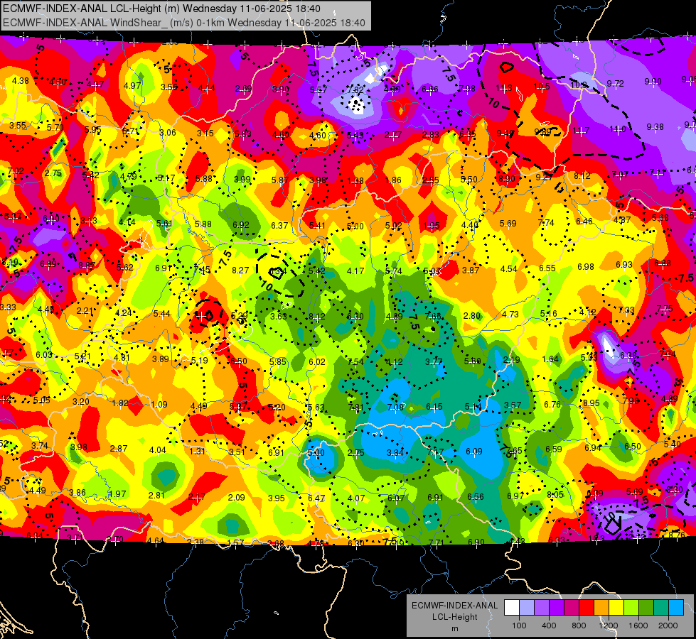Click the wind shear value 4.73

(510, 315)
